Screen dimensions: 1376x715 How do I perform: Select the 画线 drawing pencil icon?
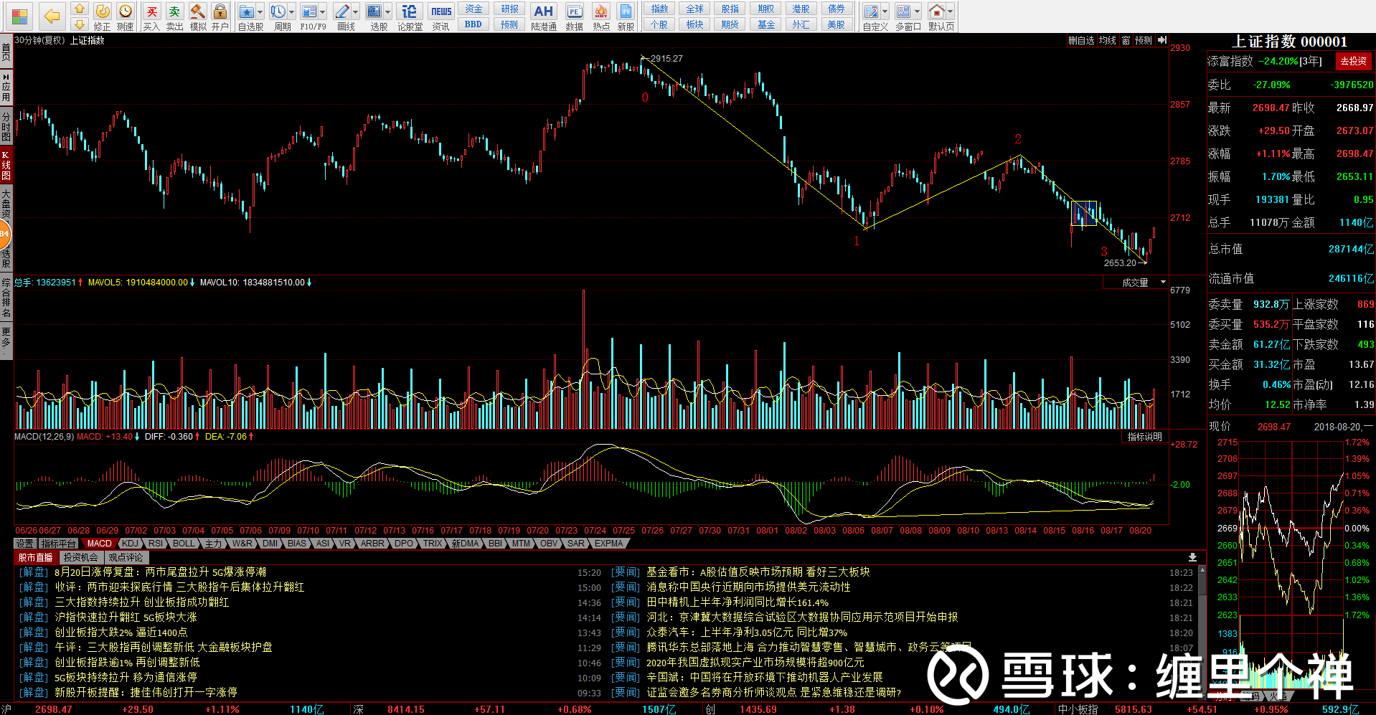pos(342,11)
